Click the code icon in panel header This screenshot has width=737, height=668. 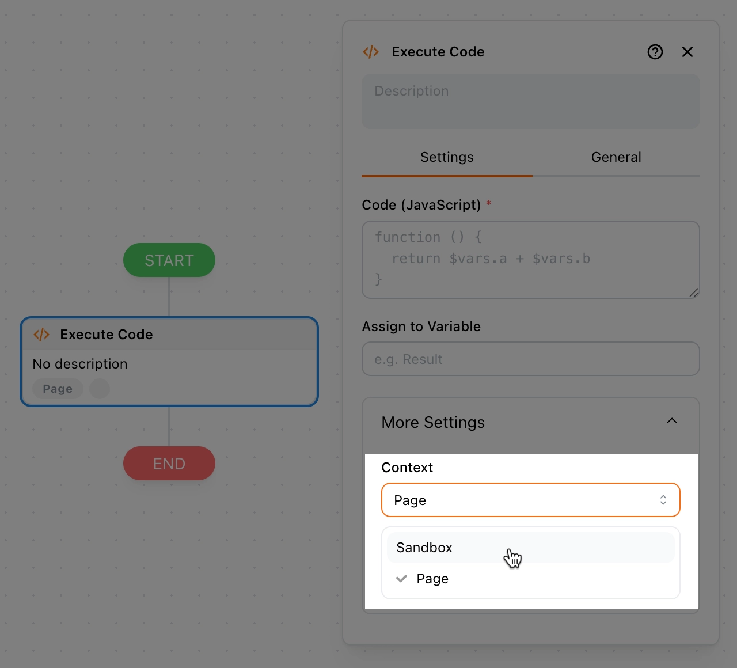tap(371, 52)
